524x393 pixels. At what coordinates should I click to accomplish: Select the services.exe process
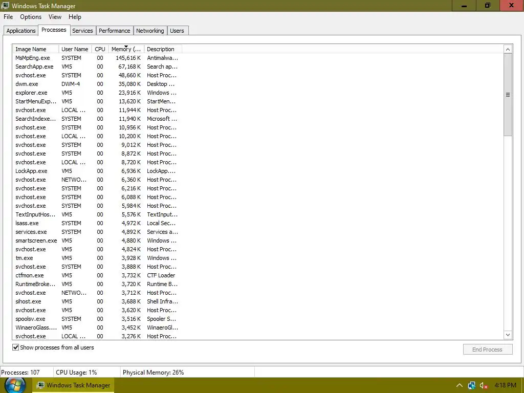pyautogui.click(x=97, y=232)
